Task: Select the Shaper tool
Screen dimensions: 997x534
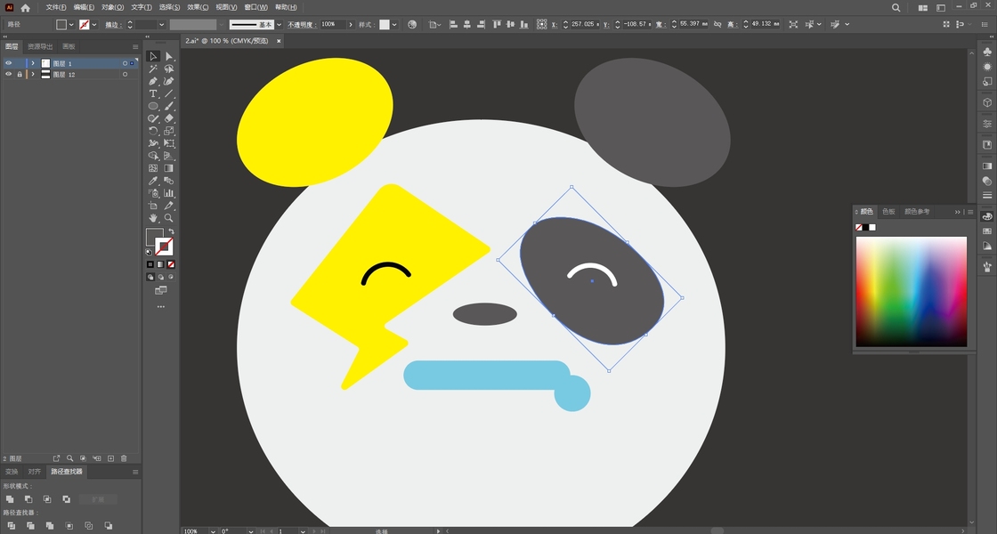Action: tap(153, 118)
